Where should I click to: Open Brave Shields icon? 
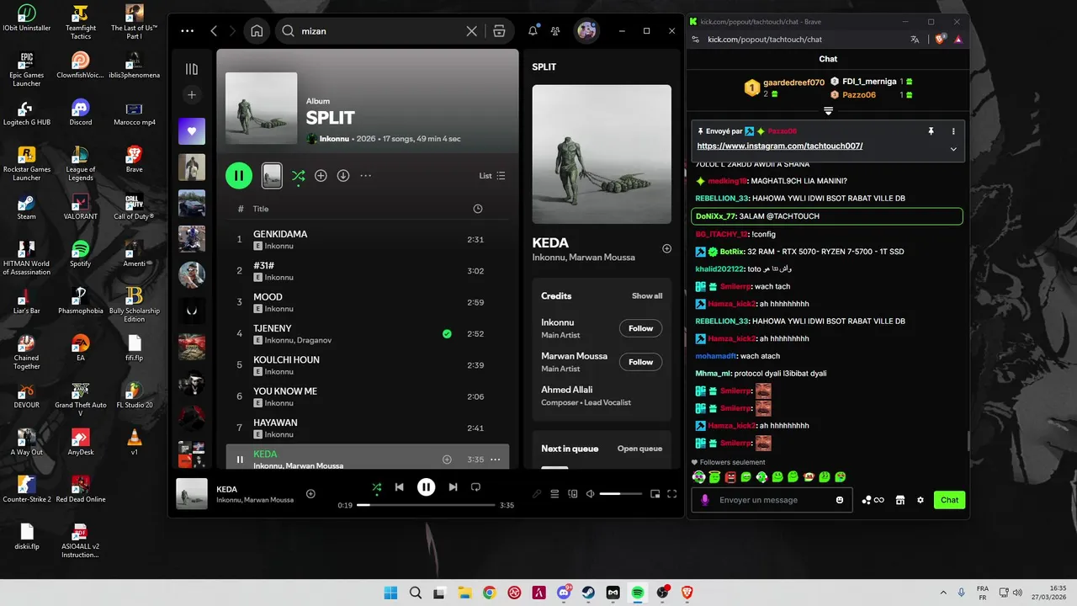[941, 40]
